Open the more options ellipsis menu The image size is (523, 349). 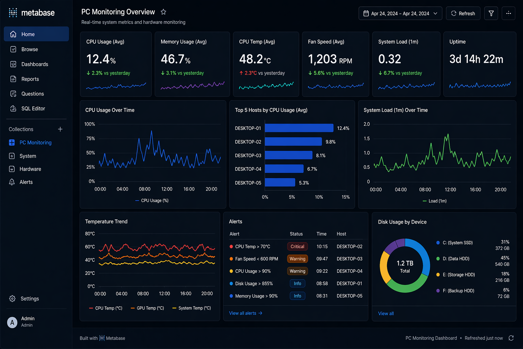tap(508, 13)
